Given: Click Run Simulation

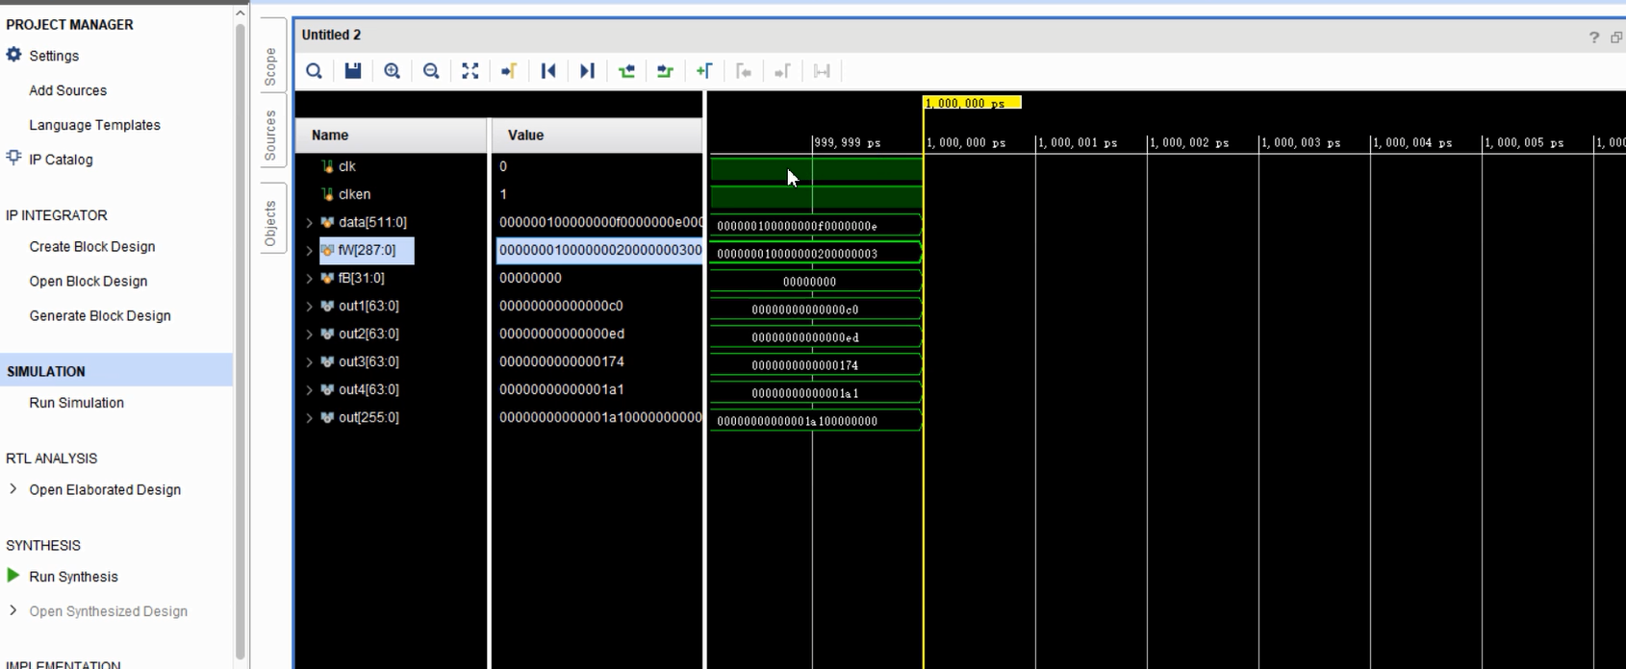Looking at the screenshot, I should point(76,403).
